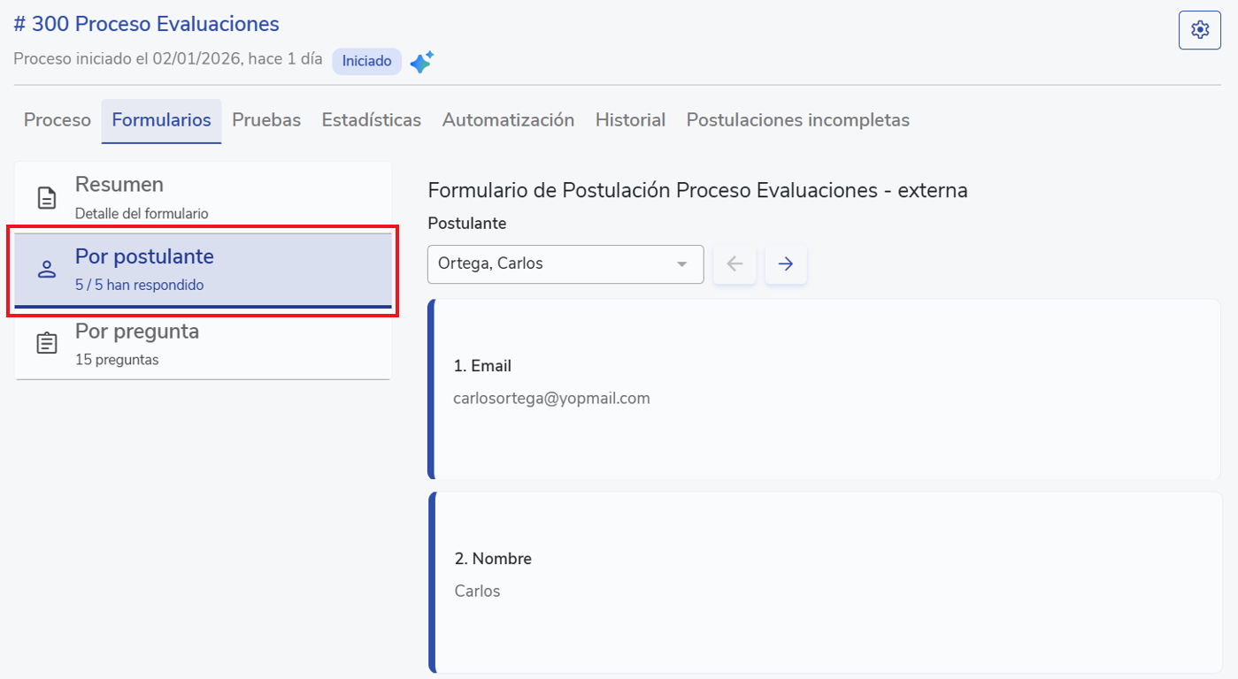
Task: Open the Estadísticas tab
Action: (x=371, y=120)
